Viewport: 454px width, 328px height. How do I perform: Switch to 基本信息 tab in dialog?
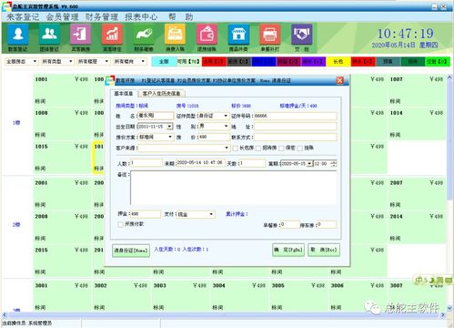coord(123,93)
